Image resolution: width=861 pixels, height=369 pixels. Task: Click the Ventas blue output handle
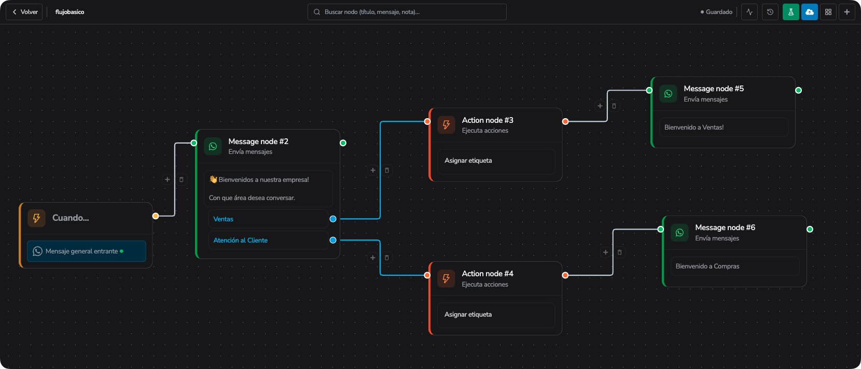click(x=333, y=219)
